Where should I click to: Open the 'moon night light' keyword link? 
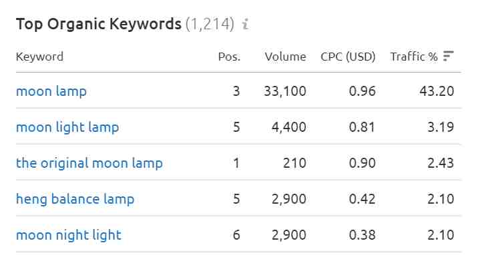pos(69,235)
